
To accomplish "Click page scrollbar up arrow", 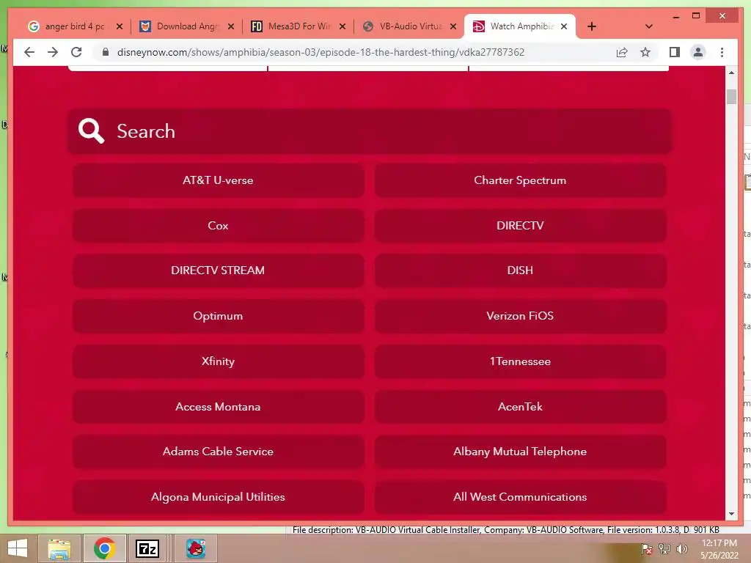I will pyautogui.click(x=731, y=73).
